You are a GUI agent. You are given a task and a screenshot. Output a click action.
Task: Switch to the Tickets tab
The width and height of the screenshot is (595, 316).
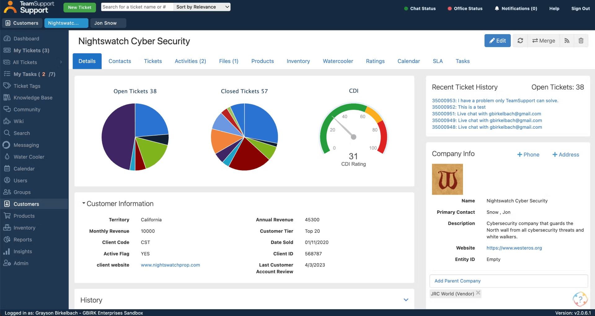153,61
